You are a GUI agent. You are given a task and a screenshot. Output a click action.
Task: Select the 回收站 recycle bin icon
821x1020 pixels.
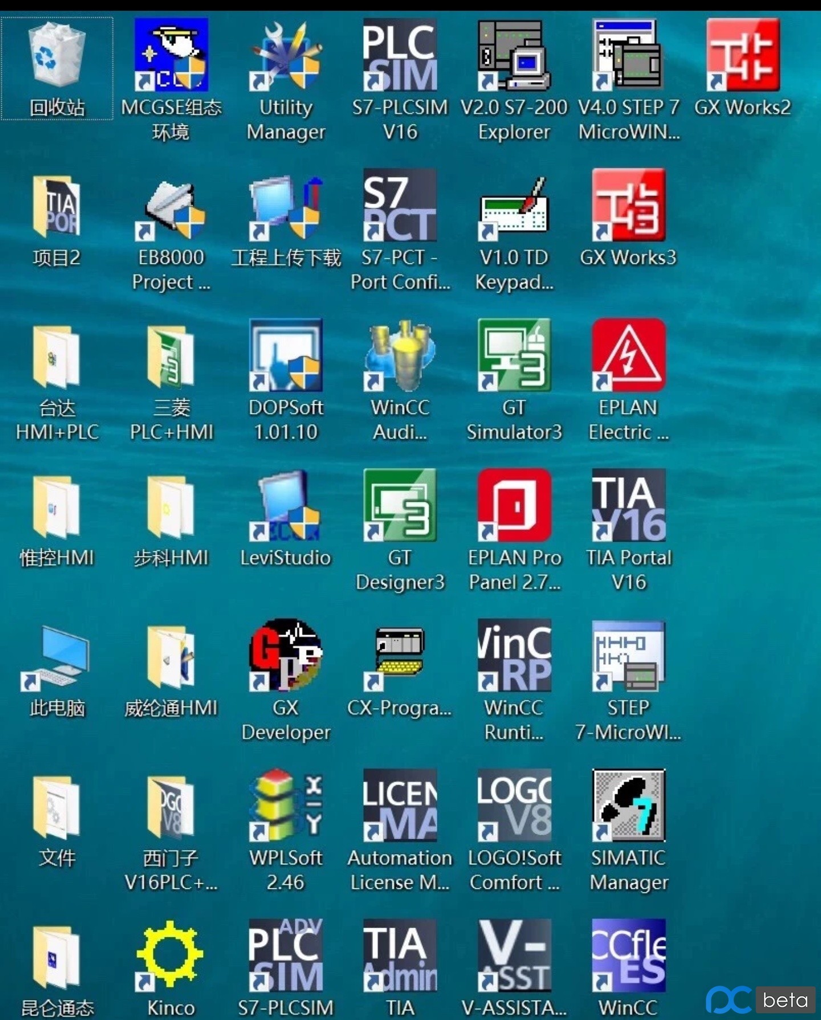point(57,56)
